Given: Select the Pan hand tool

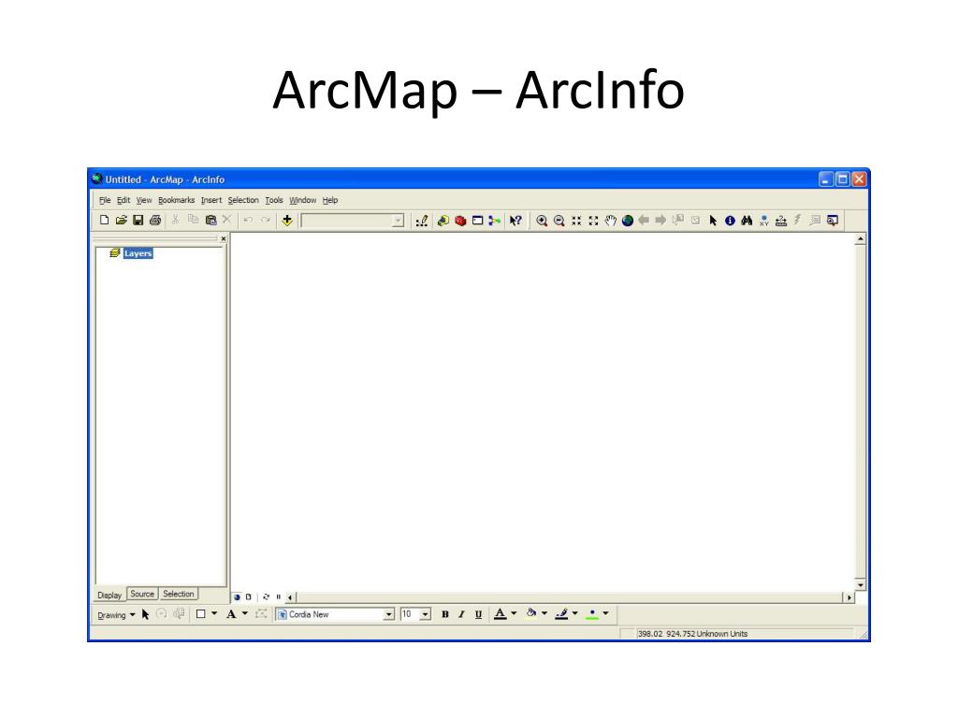Looking at the screenshot, I should point(610,221).
